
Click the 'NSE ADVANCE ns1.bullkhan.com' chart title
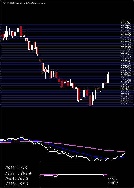24,3
